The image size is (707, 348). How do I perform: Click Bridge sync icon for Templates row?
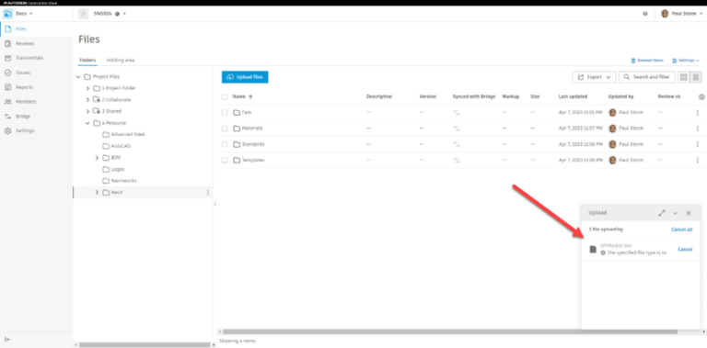[457, 160]
